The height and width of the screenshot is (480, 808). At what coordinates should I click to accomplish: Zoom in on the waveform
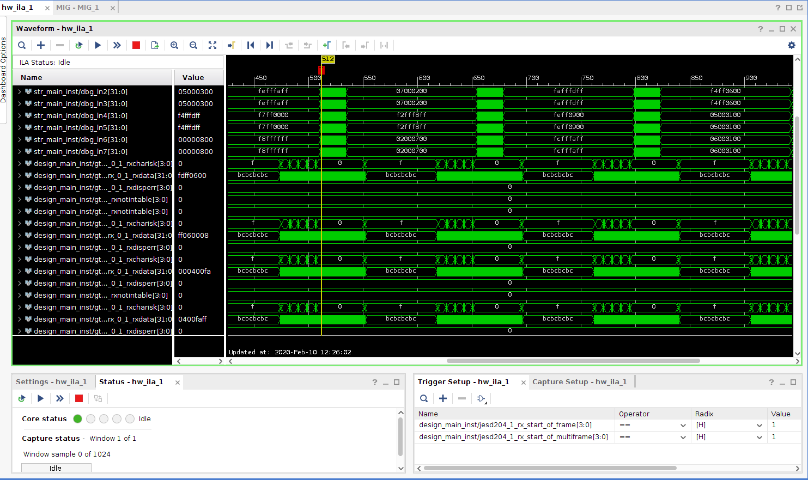click(x=174, y=45)
